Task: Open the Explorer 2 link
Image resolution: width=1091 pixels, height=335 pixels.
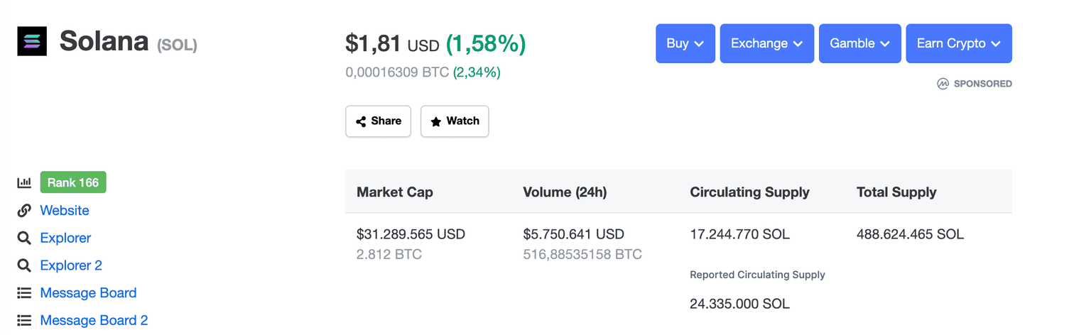Action: [x=71, y=265]
